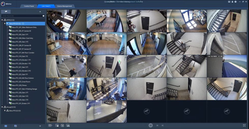The height and width of the screenshot is (129, 249).
Task: Select camera Alexa PS1_026_Fitness
Action: (x=19, y=85)
